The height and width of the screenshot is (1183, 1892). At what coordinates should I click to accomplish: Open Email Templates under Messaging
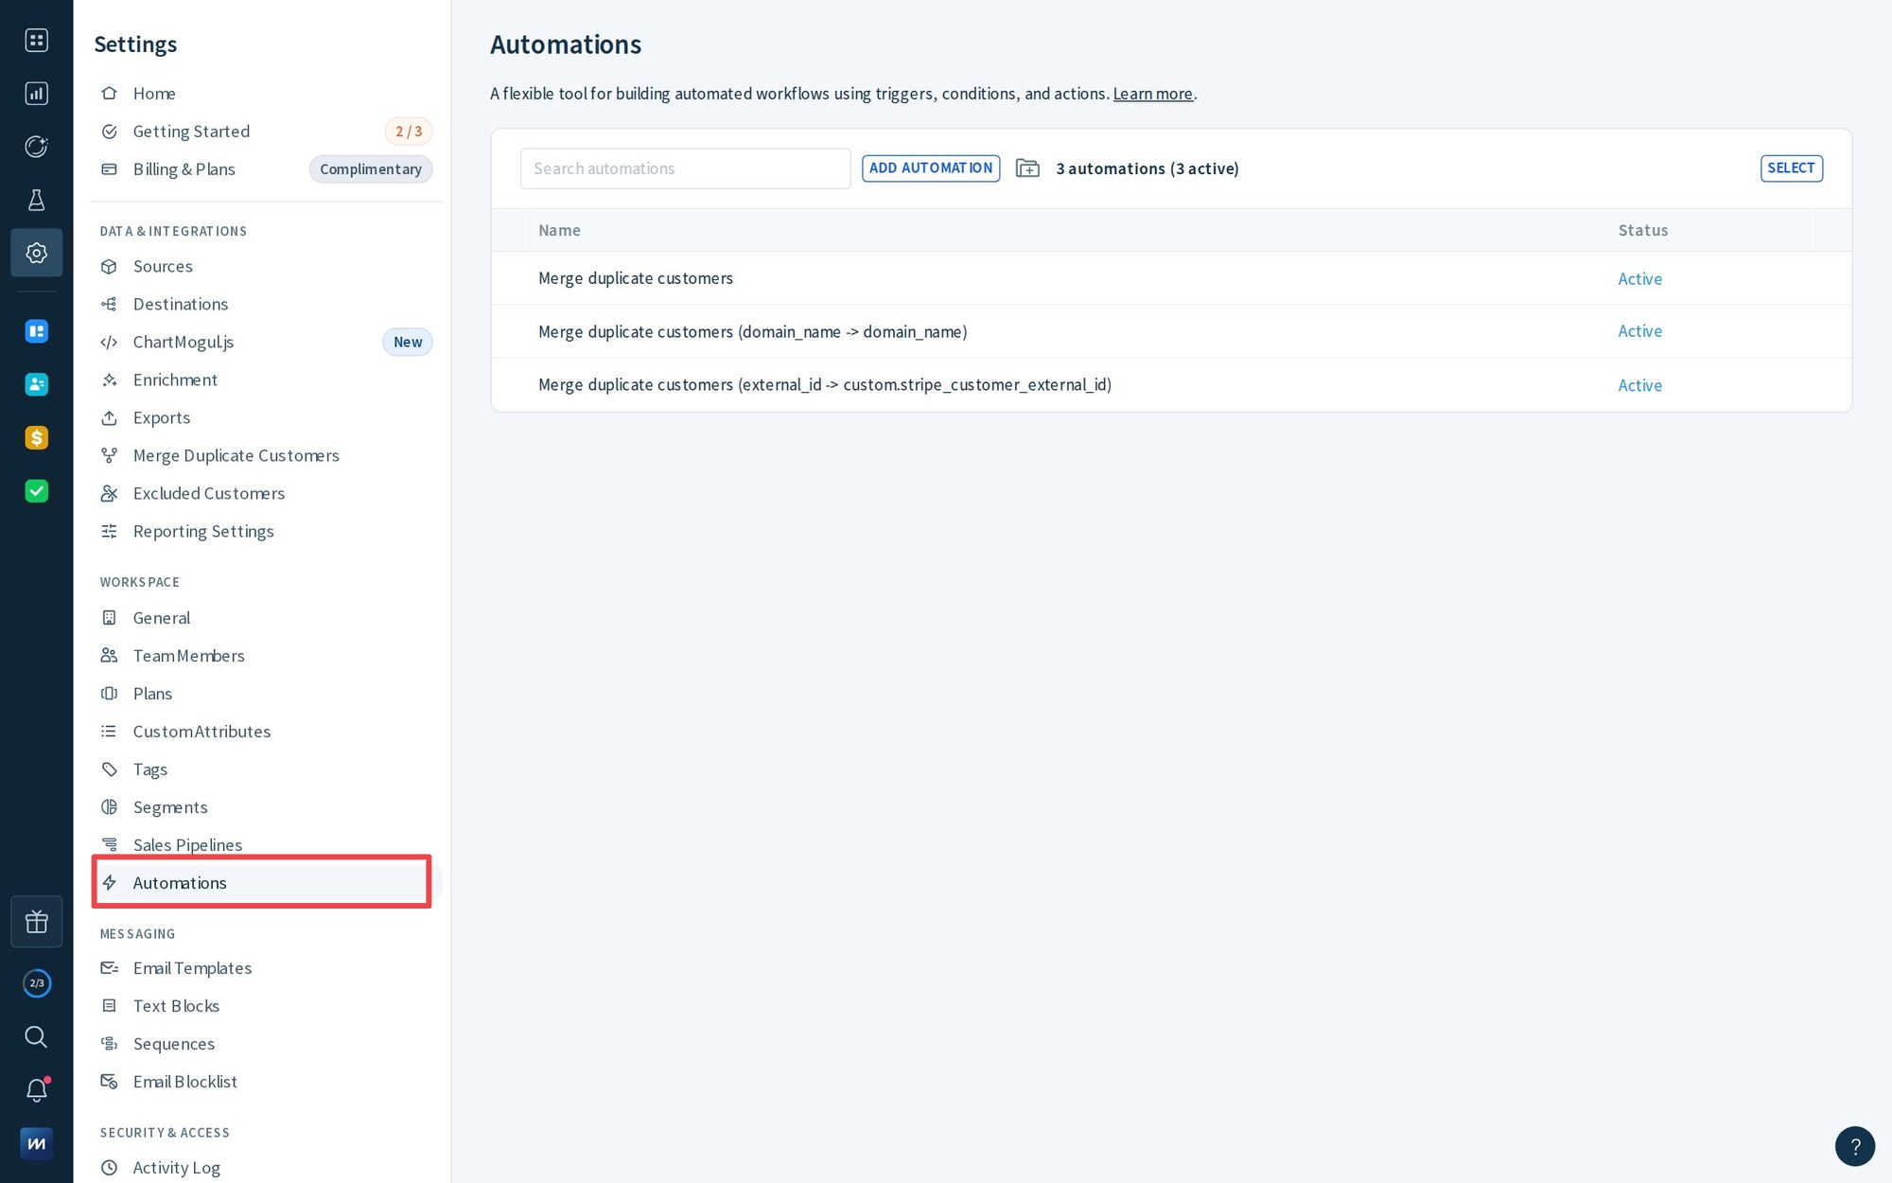click(266, 967)
